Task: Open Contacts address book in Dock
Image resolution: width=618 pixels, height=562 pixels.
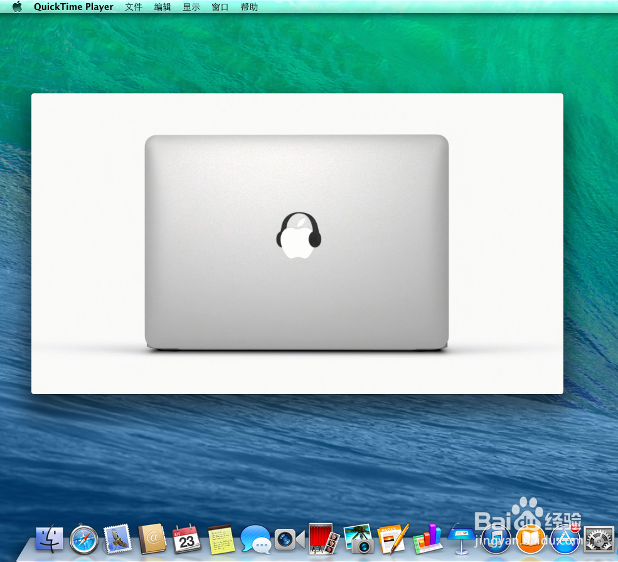Action: point(152,539)
